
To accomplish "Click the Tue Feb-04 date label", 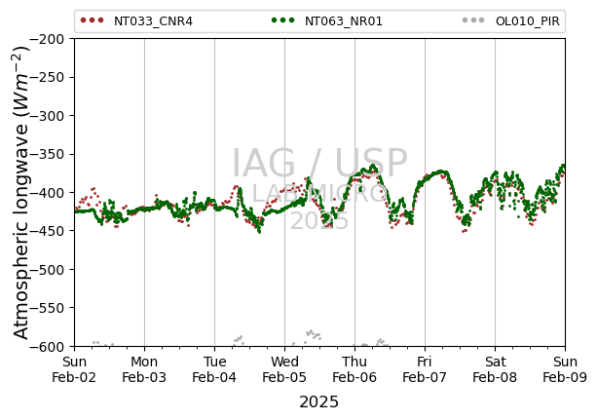I will [x=214, y=369].
